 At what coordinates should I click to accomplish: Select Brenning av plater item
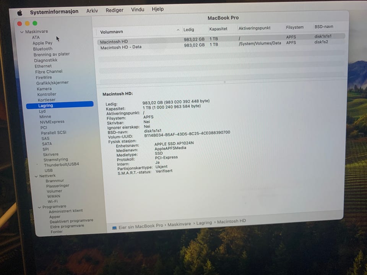pyautogui.click(x=52, y=54)
